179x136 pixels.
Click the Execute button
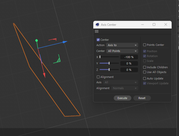(x=122, y=98)
